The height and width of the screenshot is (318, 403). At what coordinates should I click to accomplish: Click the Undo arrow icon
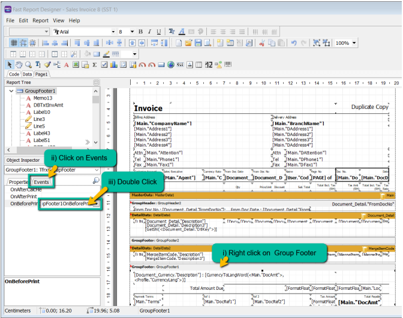point(294,43)
